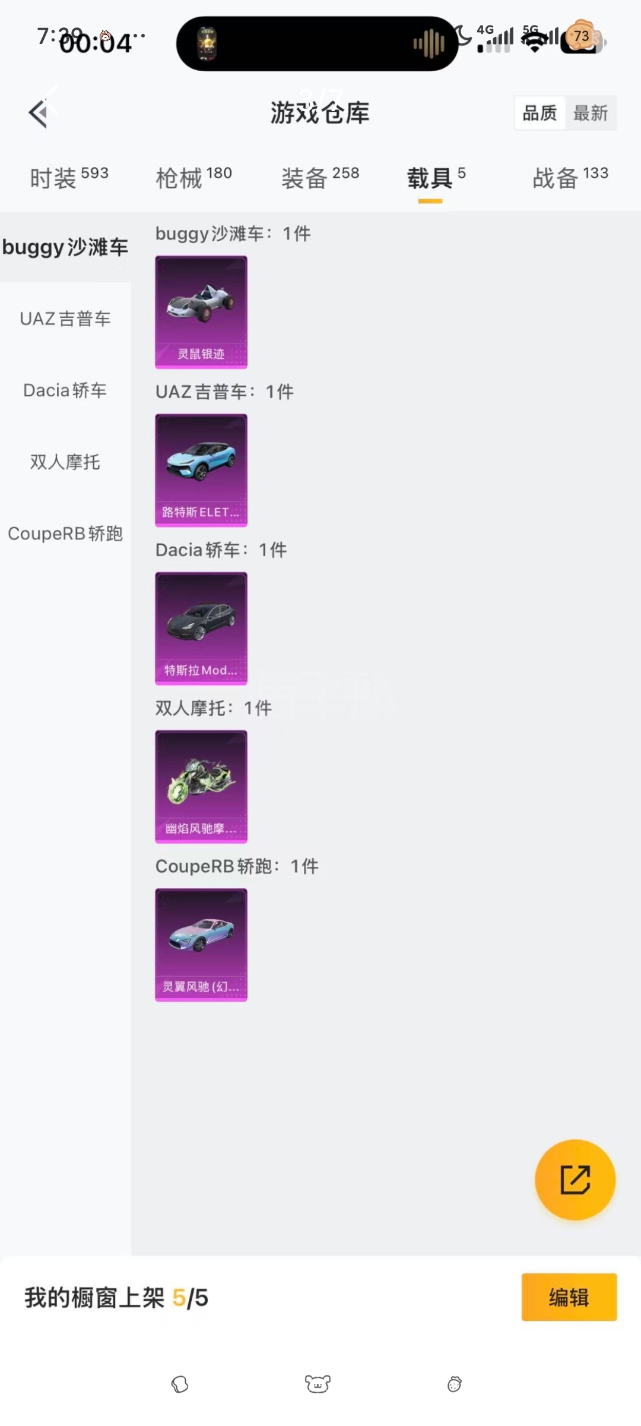Viewport: 641px width, 1426px height.
Task: Open the 战备 133 tab
Action: (570, 178)
